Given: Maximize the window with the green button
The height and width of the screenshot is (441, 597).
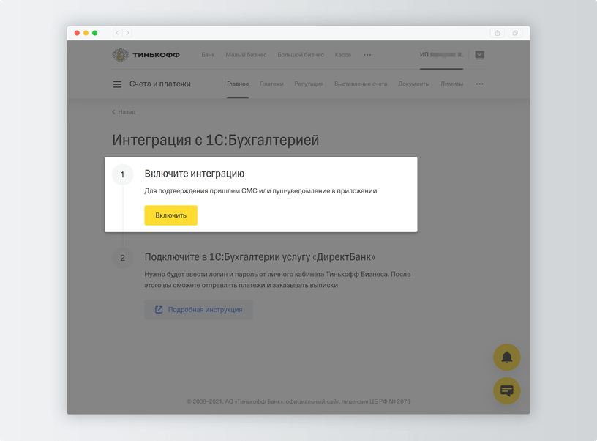Looking at the screenshot, I should (x=95, y=33).
